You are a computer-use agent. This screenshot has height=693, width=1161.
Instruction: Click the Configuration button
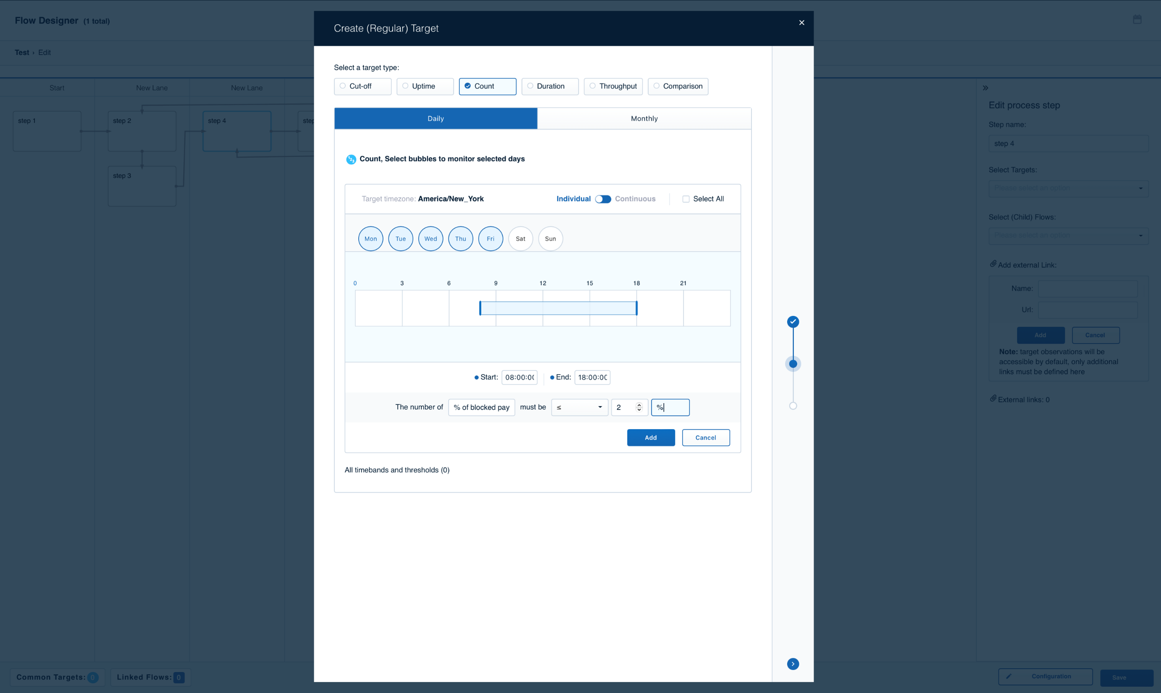pyautogui.click(x=1045, y=677)
